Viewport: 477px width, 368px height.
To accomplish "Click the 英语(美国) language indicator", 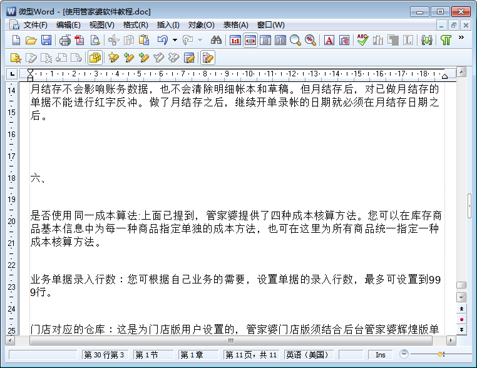I will [308, 355].
